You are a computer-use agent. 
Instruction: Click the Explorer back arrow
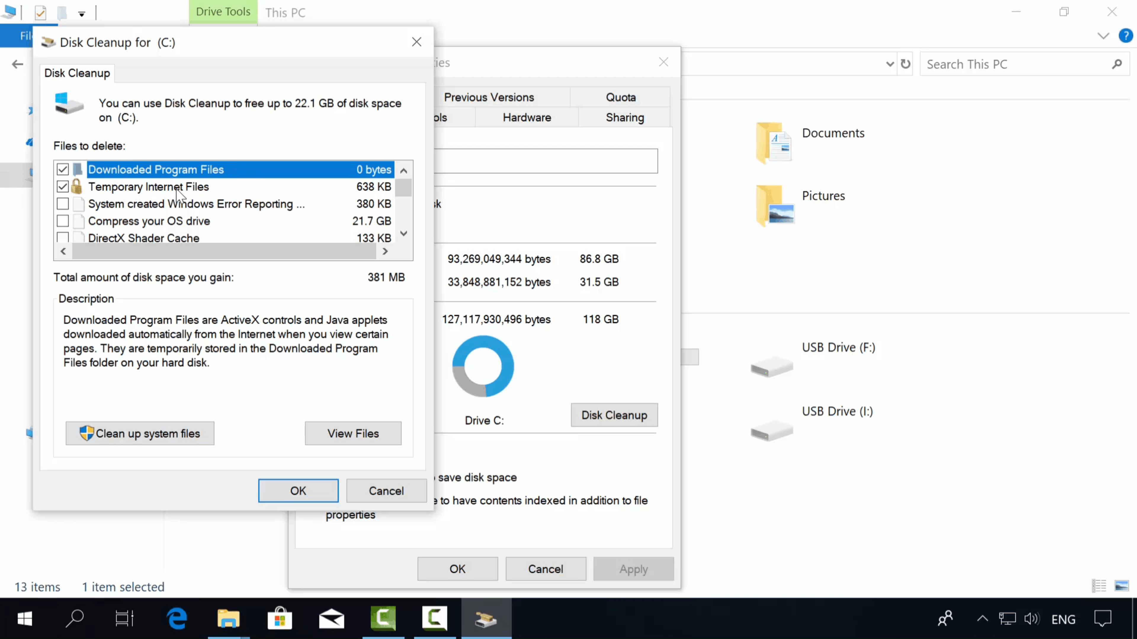click(17, 65)
